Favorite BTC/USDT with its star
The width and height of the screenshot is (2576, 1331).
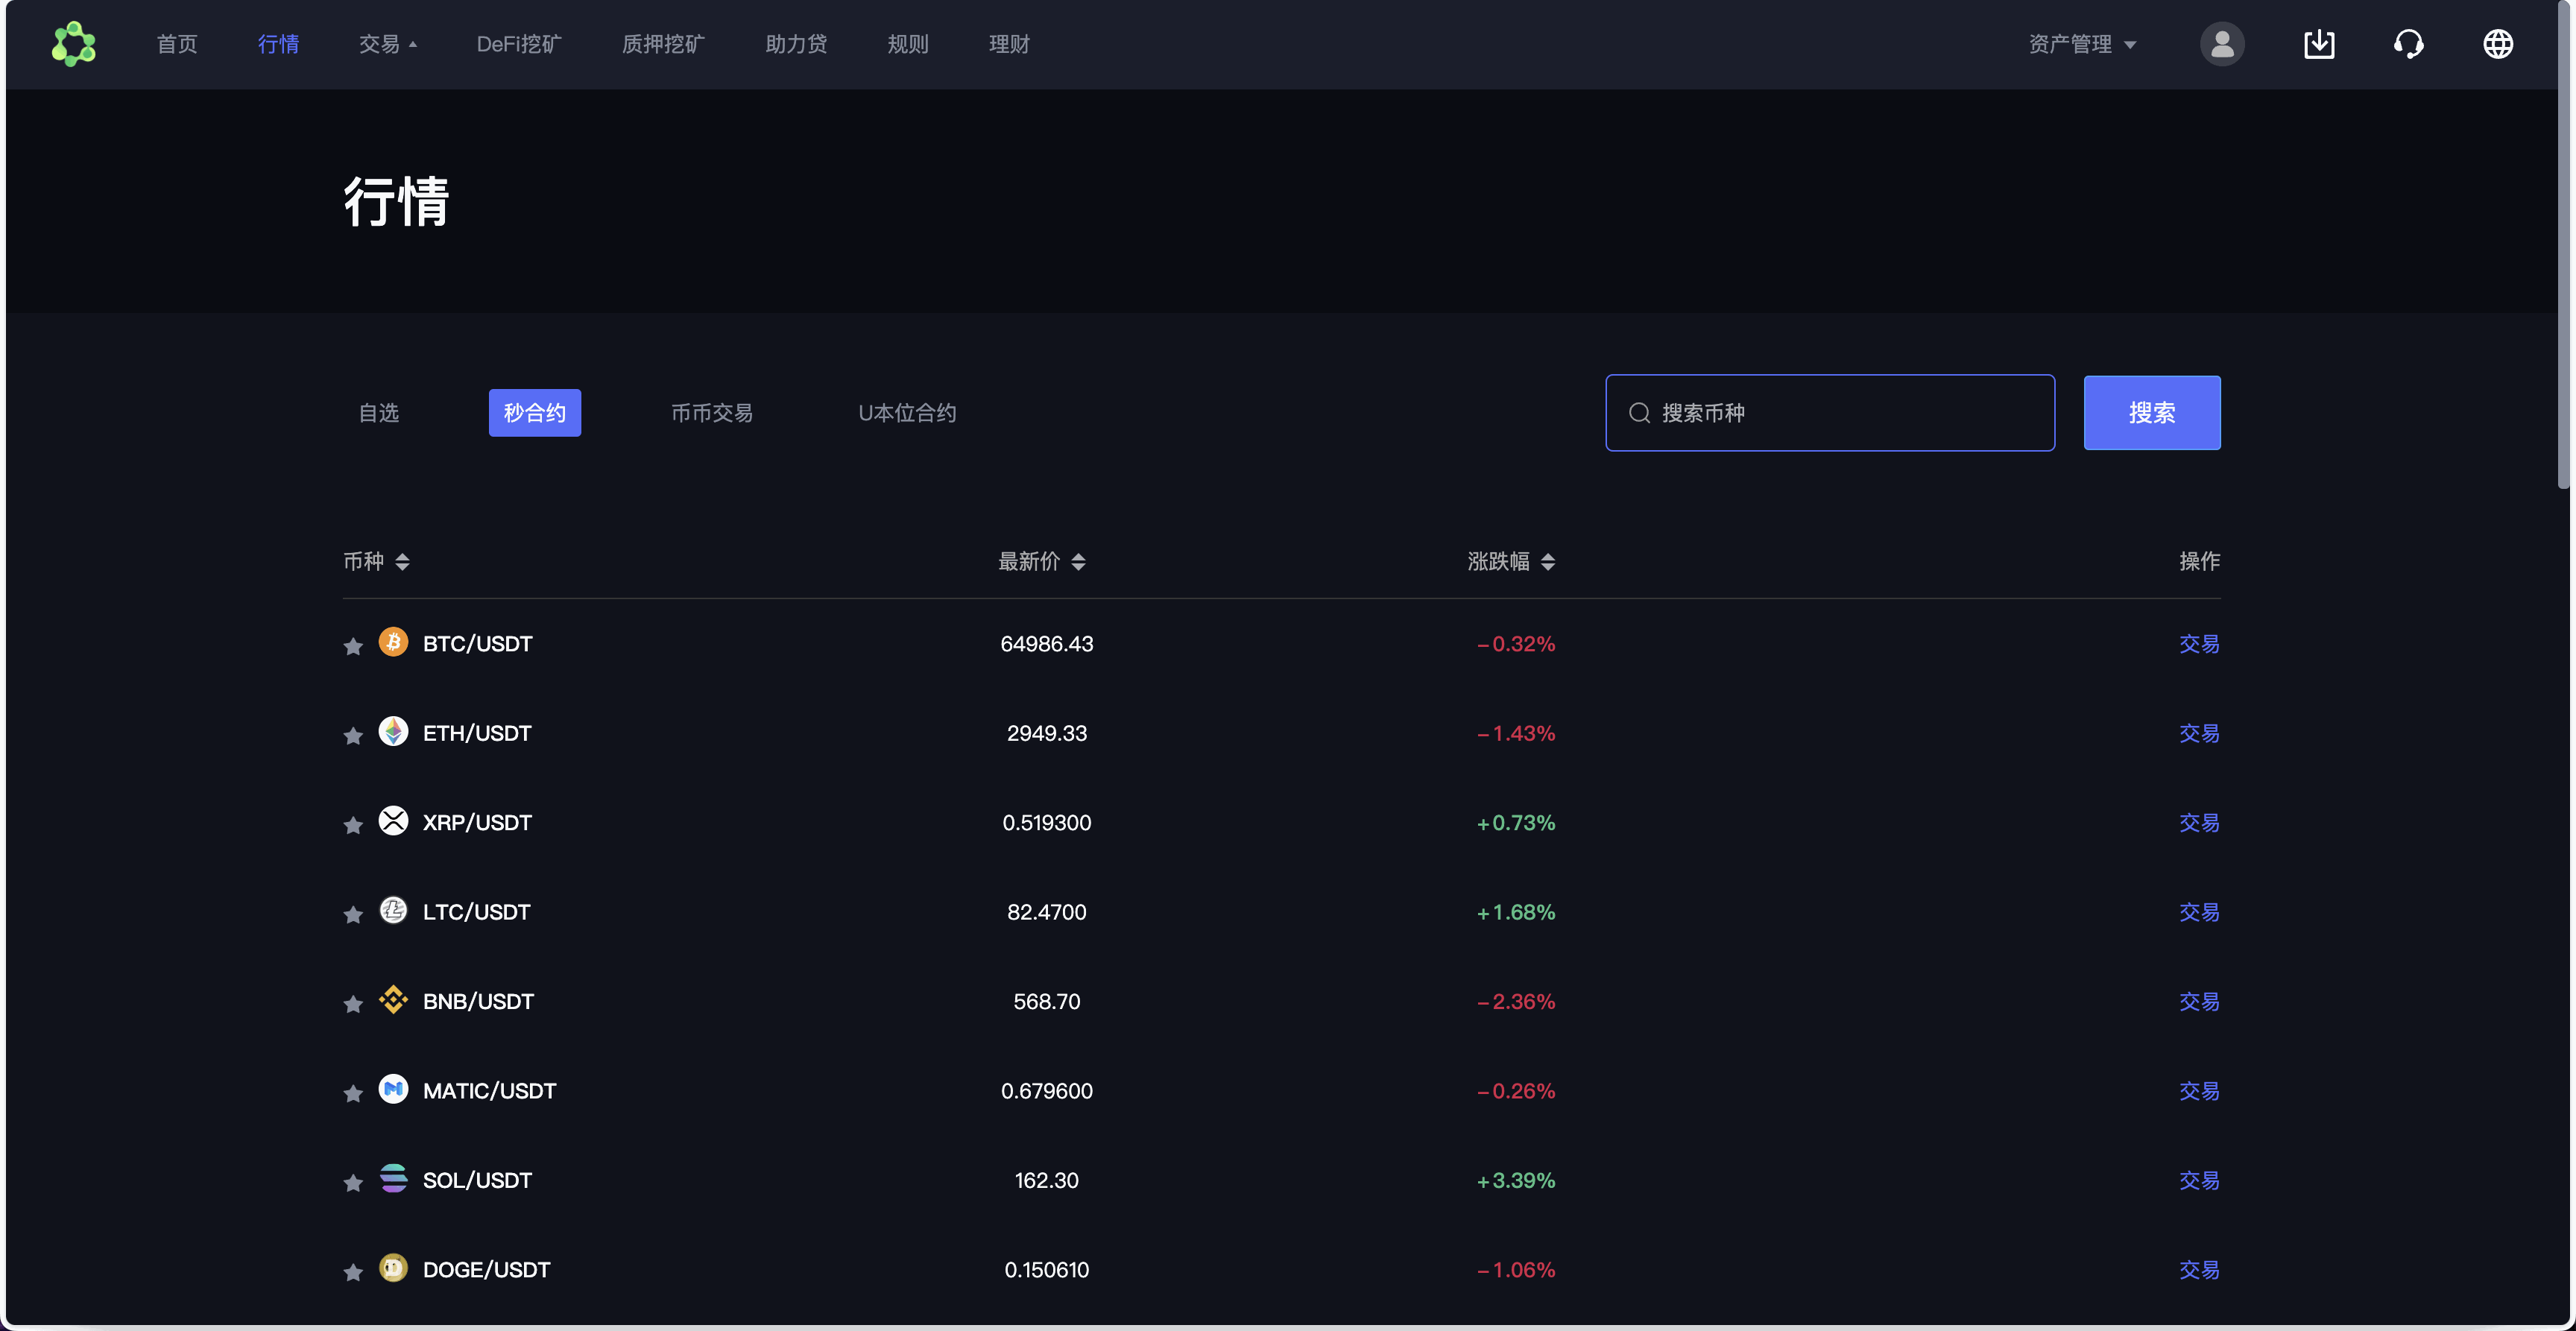(x=352, y=646)
